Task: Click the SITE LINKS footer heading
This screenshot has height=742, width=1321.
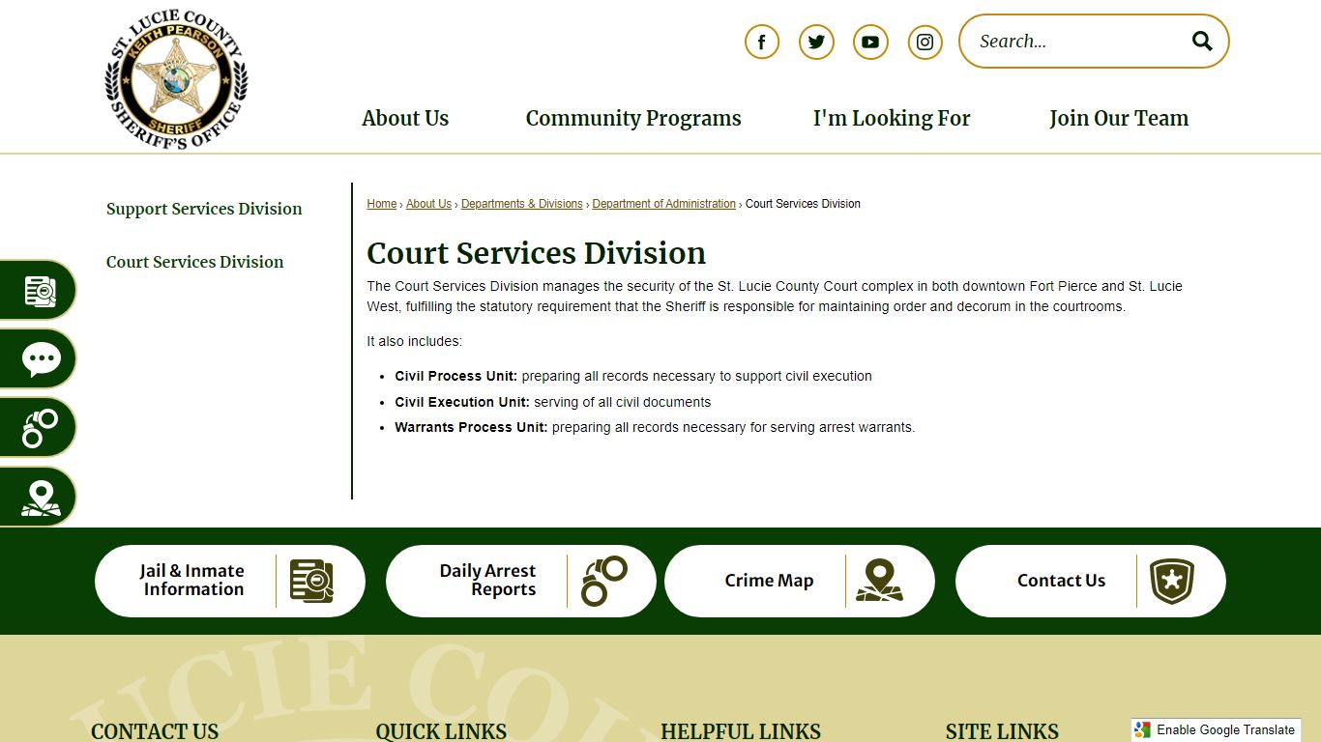Action: point(1002,731)
